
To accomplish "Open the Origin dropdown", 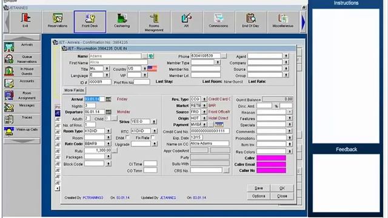I will click(x=204, y=118).
